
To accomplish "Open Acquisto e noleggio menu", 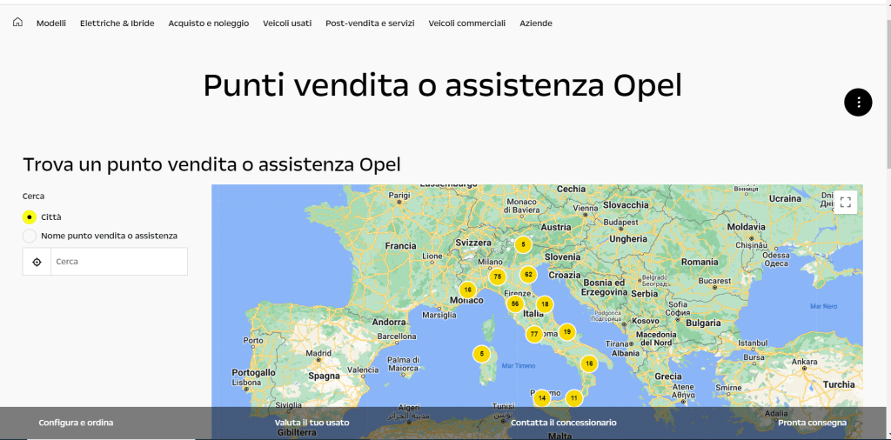I will coord(209,23).
